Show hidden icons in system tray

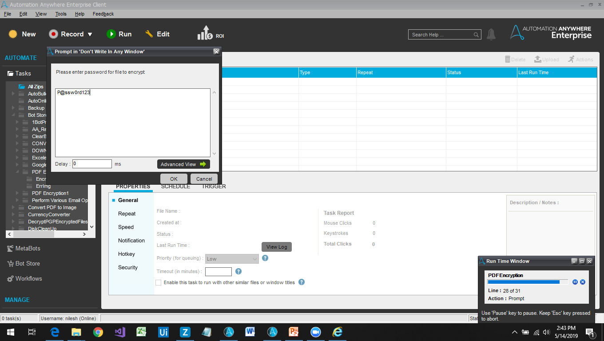[x=515, y=332]
